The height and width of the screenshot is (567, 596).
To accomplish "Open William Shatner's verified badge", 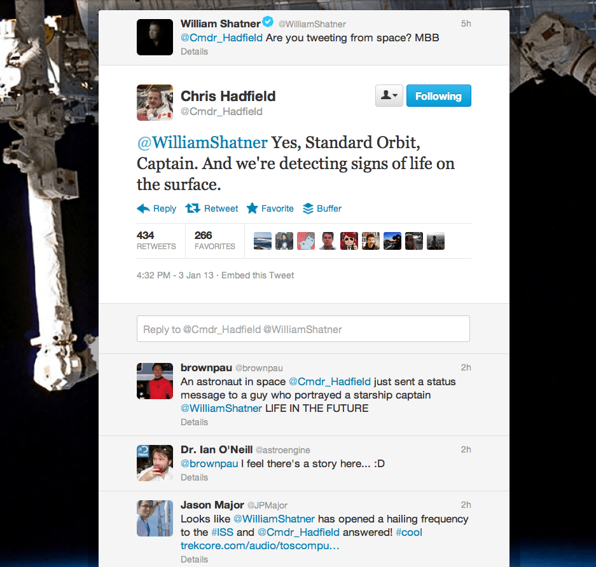I will coord(268,22).
